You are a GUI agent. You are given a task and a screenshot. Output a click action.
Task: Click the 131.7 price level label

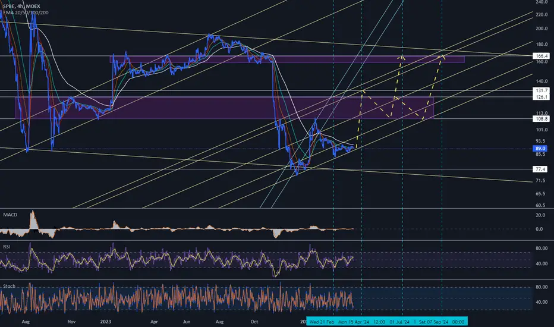pyautogui.click(x=542, y=90)
